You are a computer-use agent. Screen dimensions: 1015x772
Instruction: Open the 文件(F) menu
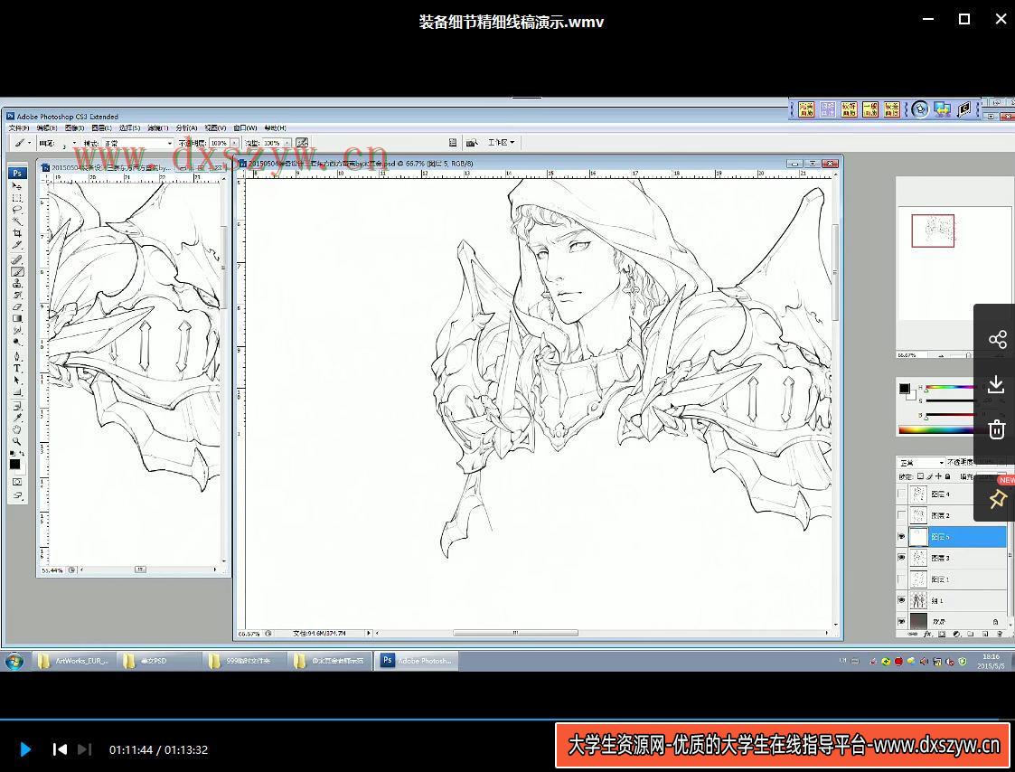click(x=19, y=128)
